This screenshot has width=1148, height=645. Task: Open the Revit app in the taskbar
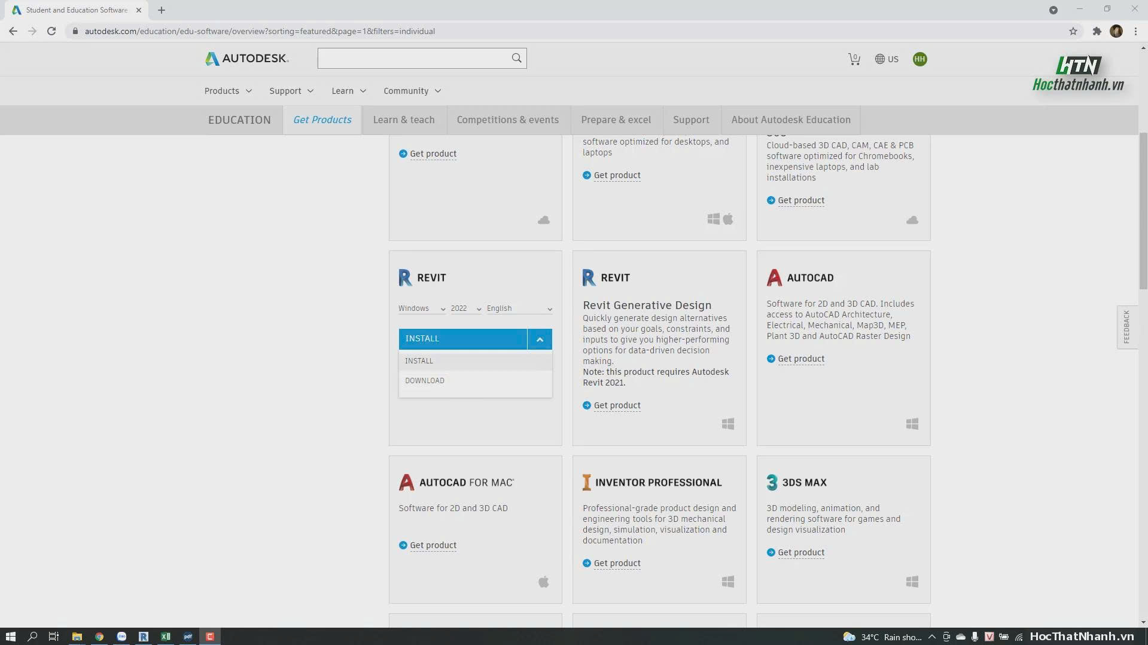pyautogui.click(x=144, y=637)
